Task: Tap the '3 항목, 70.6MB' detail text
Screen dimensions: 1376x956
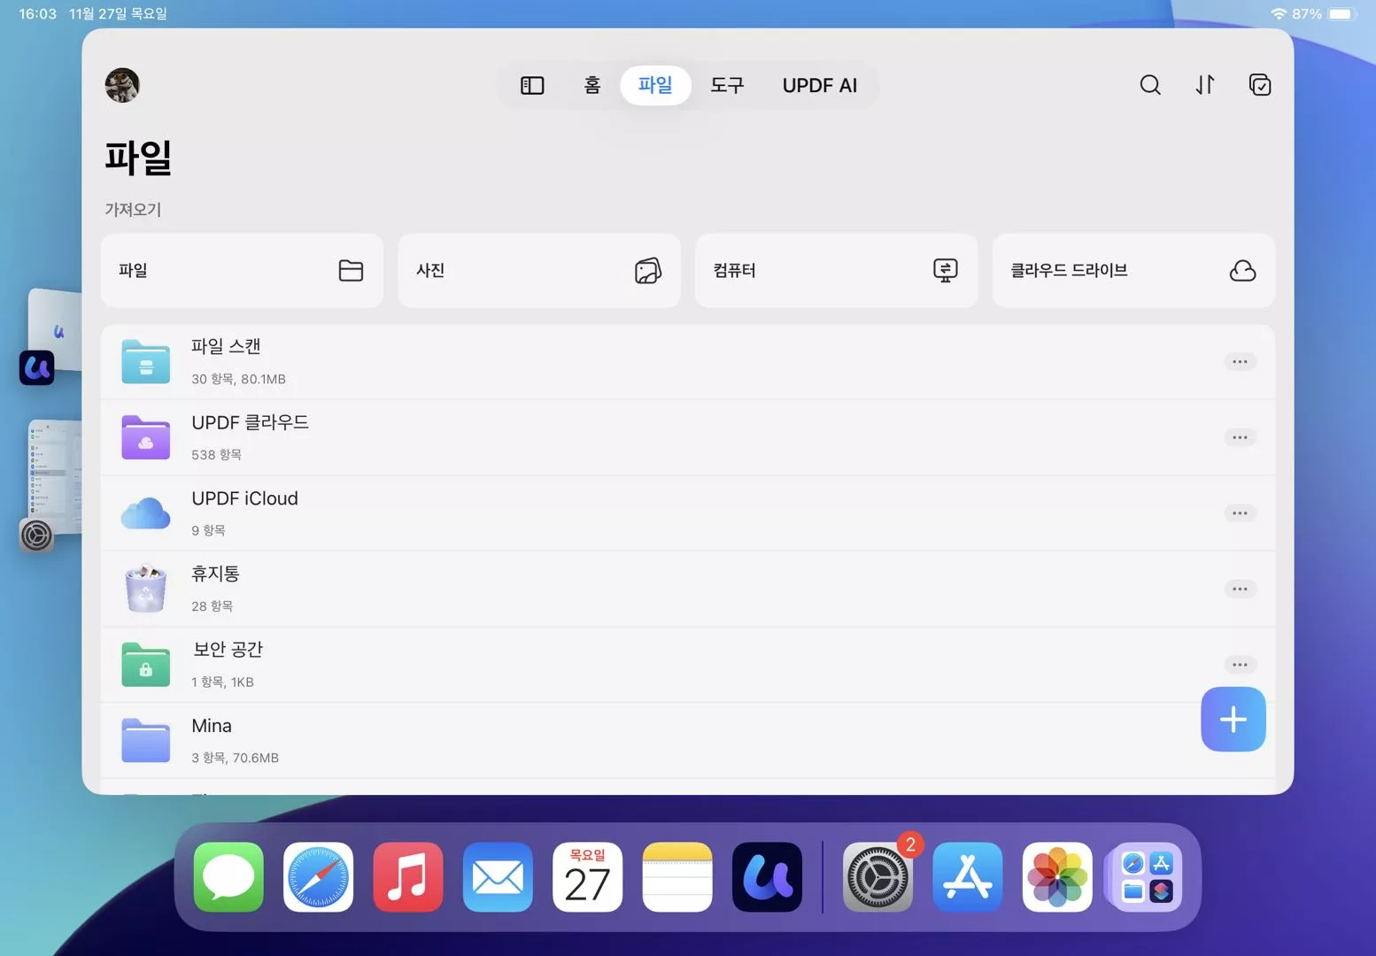Action: click(236, 758)
